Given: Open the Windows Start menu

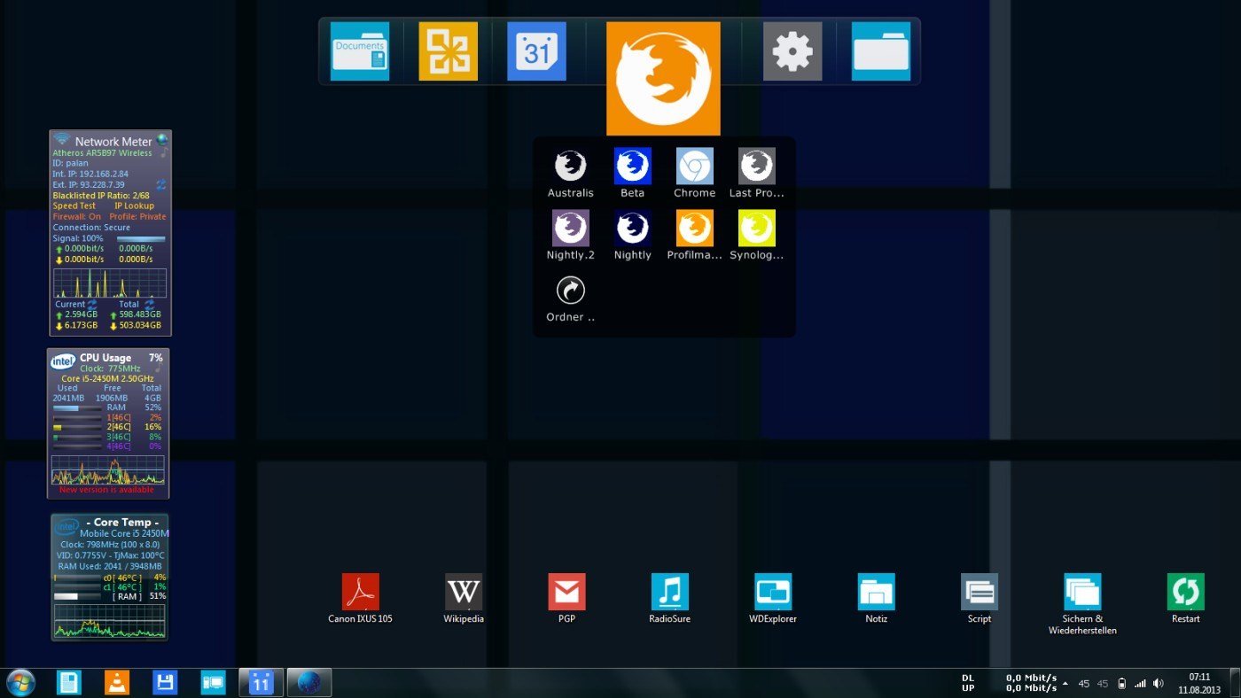Looking at the screenshot, I should pos(20,683).
